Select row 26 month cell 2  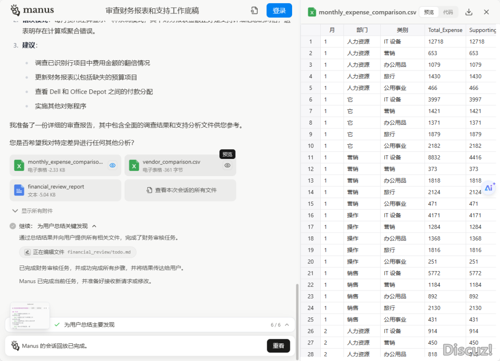tap(332, 331)
